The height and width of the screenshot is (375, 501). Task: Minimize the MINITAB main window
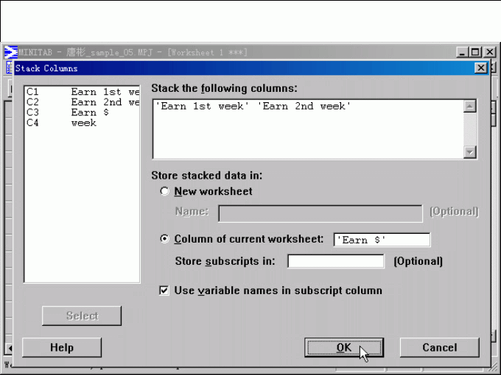(x=462, y=52)
